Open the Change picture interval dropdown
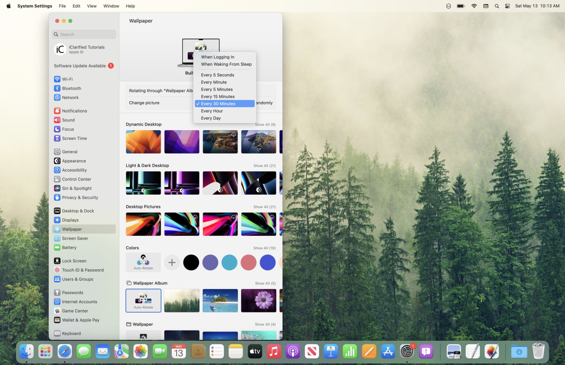 [x=224, y=103]
